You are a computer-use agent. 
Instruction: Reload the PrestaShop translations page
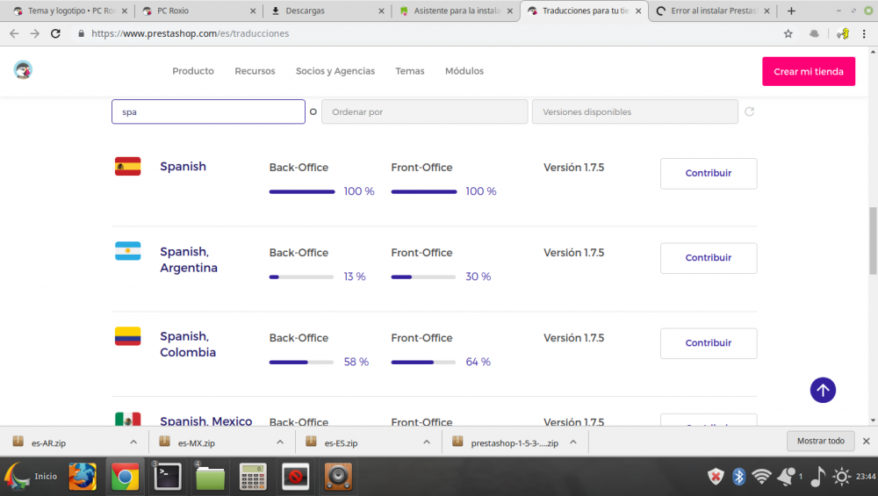pos(55,33)
